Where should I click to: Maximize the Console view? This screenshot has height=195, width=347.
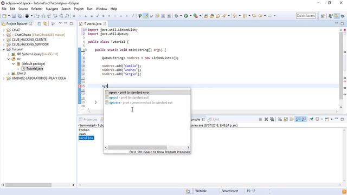coord(342,119)
